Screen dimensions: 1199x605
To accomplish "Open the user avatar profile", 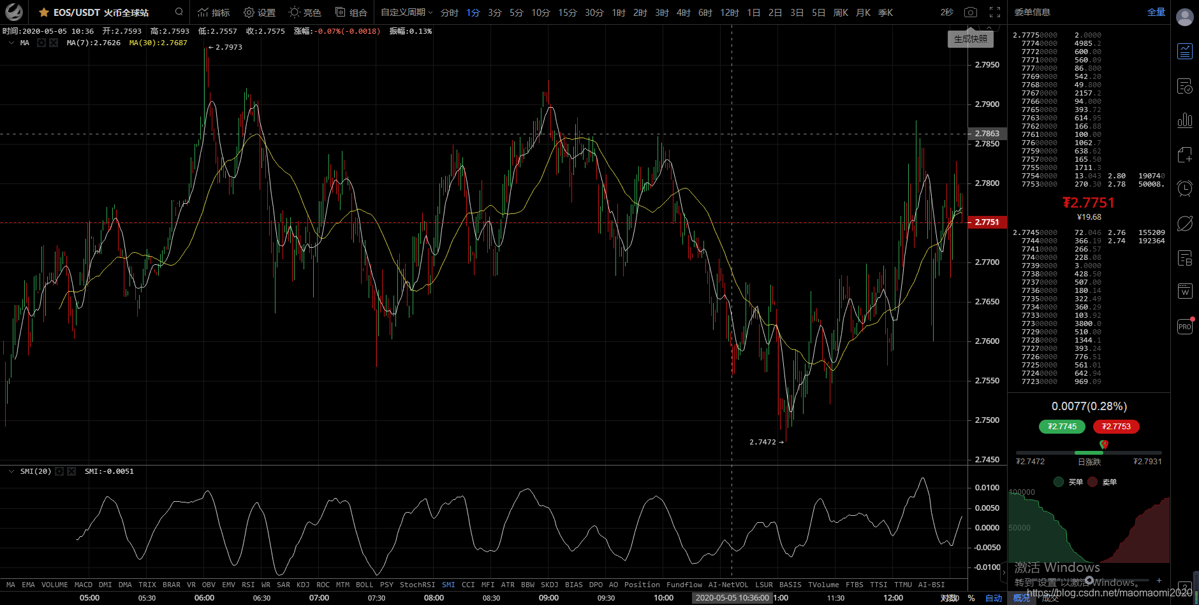I will coord(1185,17).
